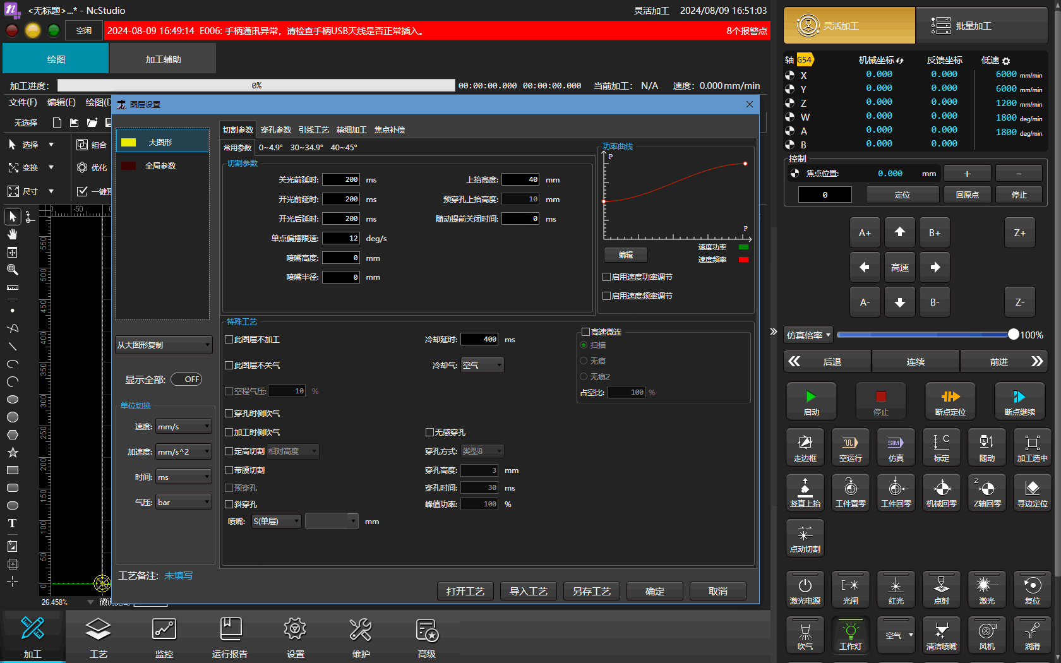
Task: Click the 另存工艺 button
Action: [591, 591]
